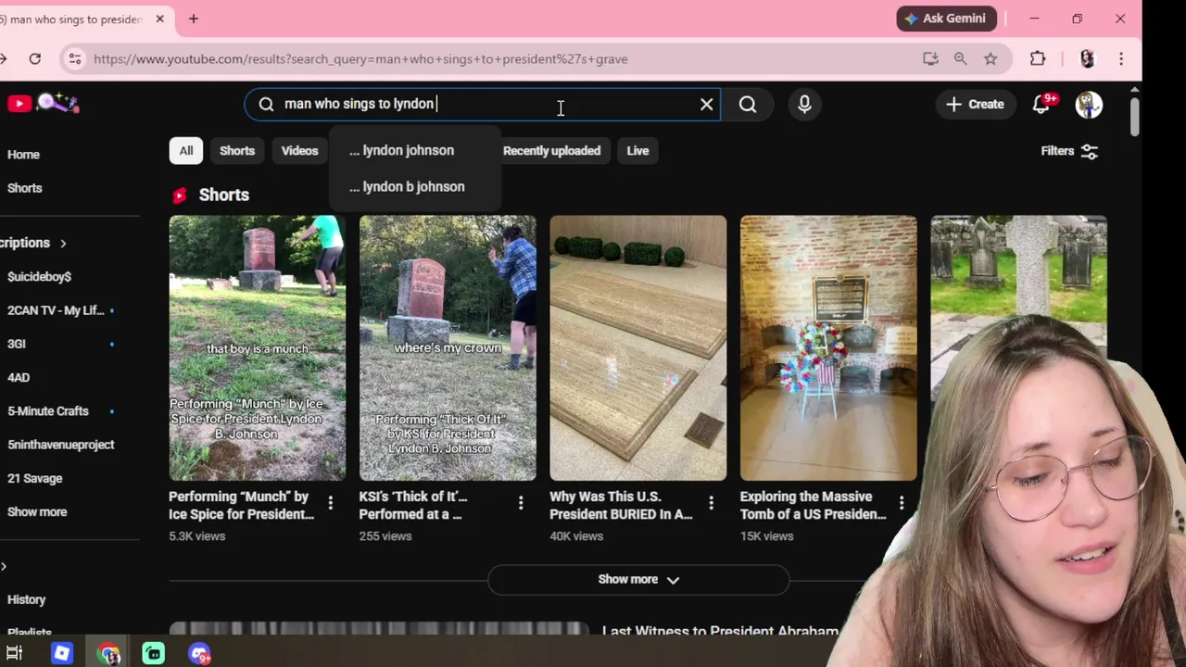The width and height of the screenshot is (1186, 667).
Task: Choose the 'lyndon b johnson' suggestion
Action: point(414,186)
